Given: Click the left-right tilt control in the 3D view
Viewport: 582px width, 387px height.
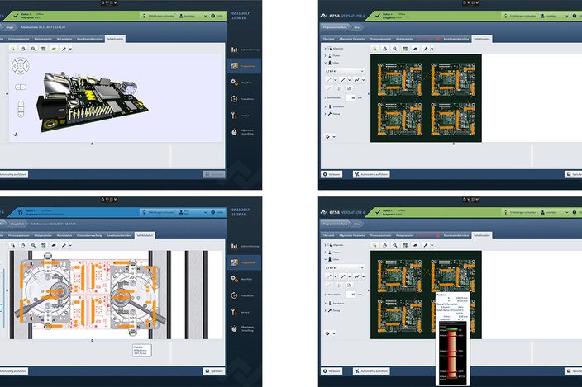Looking at the screenshot, I should (21, 87).
